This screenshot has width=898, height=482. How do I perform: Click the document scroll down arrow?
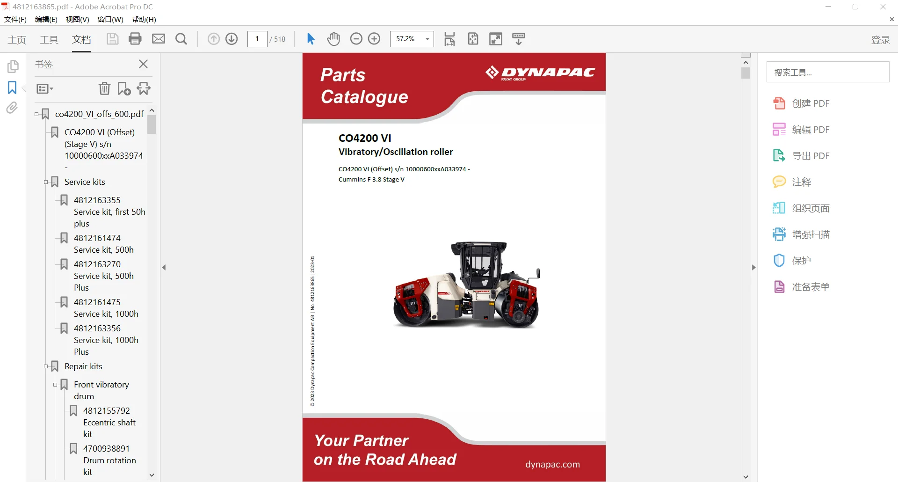click(x=746, y=477)
